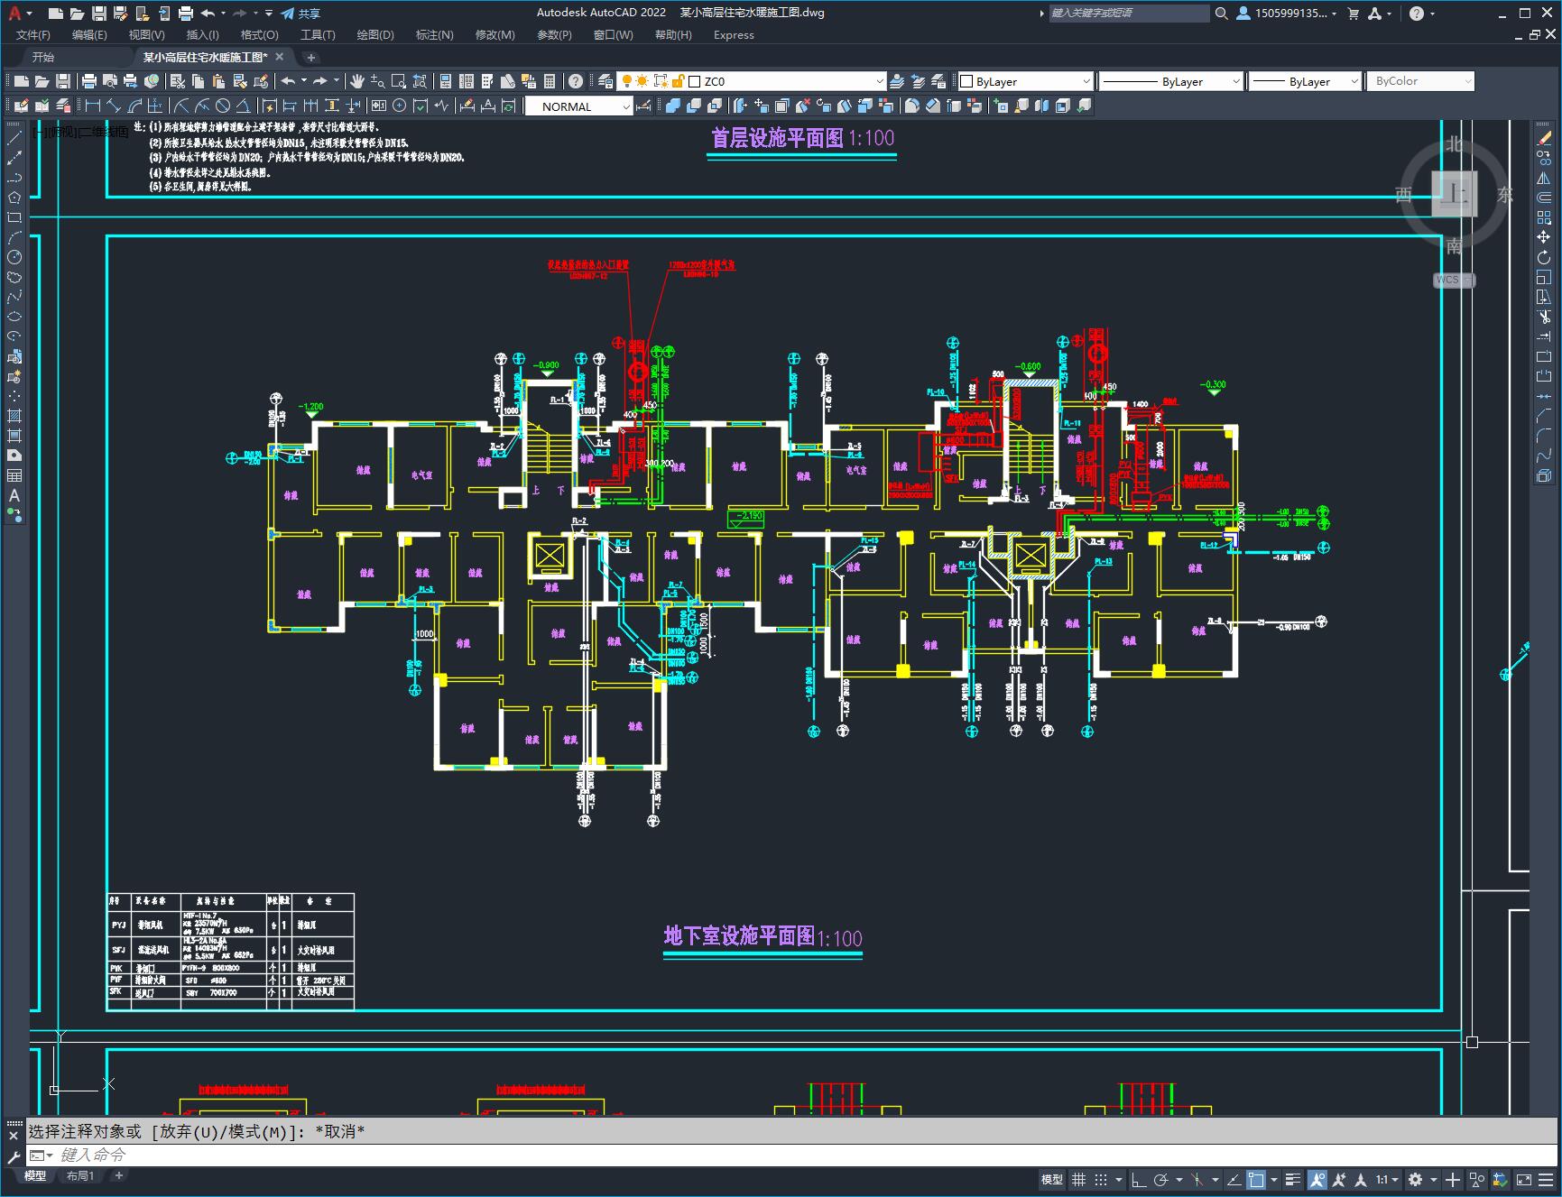The image size is (1562, 1197).
Task: Click the new drawing tab plus button
Action: (310, 57)
